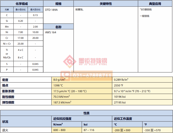Select the 耐腐蚀 feature text
Screen dimensions: 173x133
coord(80,10)
